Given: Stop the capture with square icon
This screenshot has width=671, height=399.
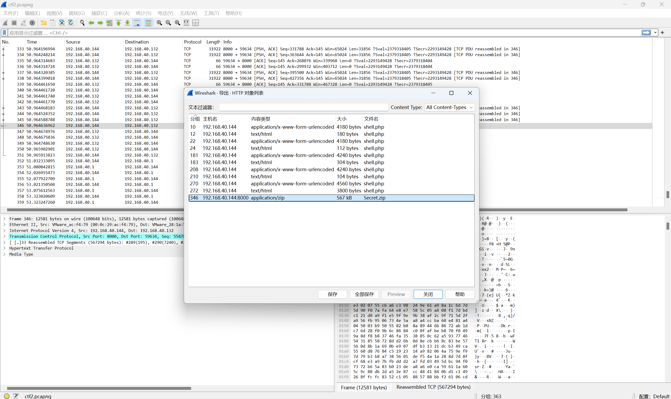Looking at the screenshot, I should coord(14,23).
